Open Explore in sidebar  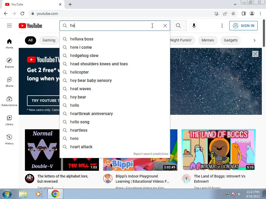pos(9,63)
